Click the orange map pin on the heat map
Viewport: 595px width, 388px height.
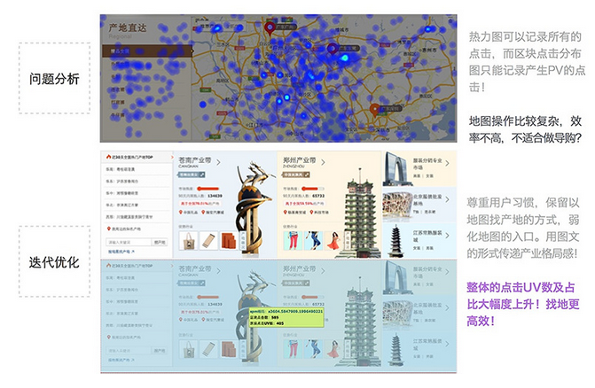375,110
